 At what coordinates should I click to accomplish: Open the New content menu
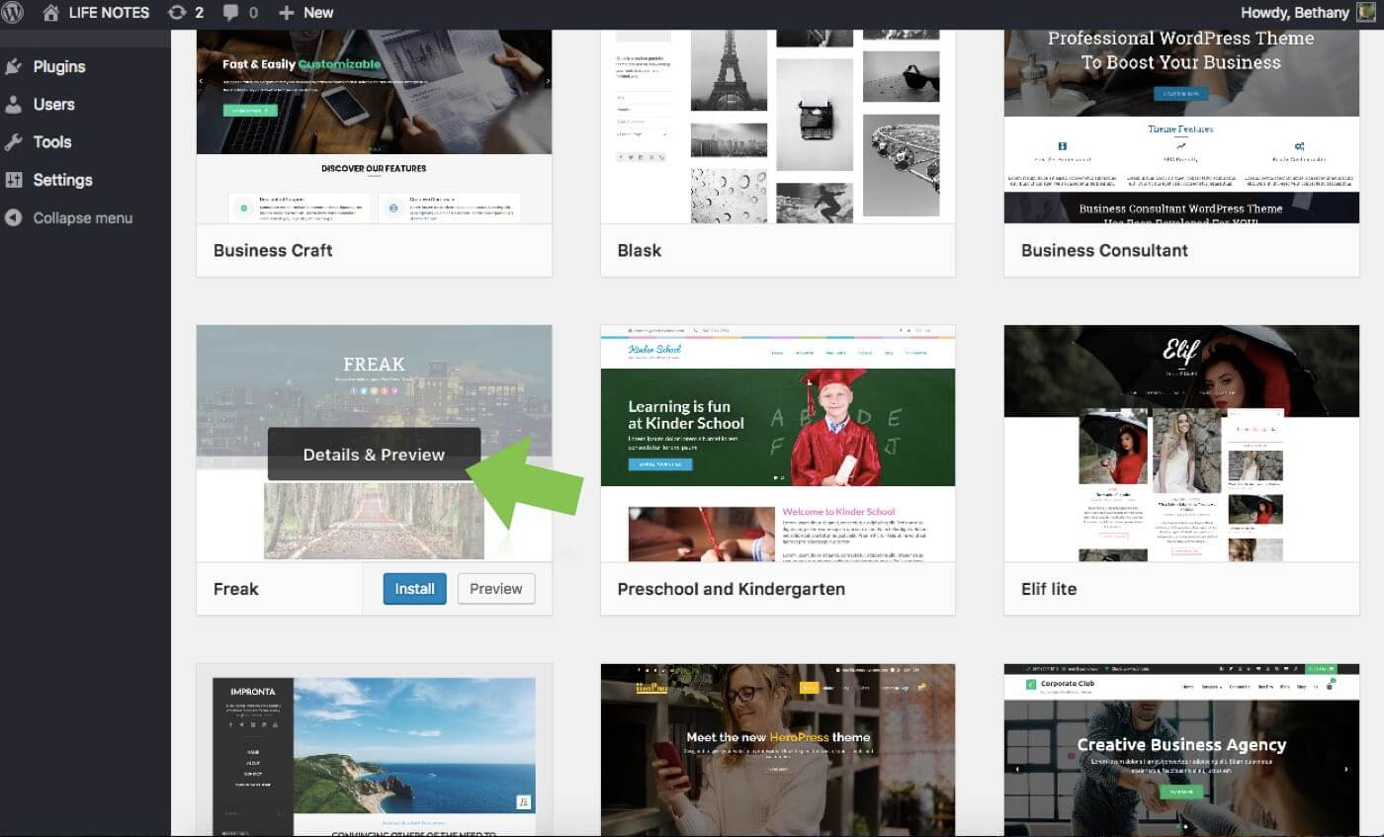[306, 13]
